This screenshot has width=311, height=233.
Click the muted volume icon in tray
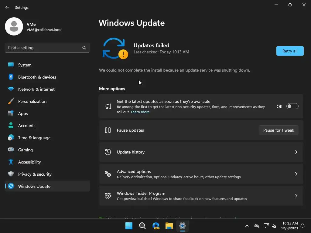[274, 226]
